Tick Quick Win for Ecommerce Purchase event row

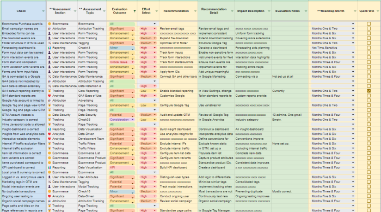click(x=368, y=24)
